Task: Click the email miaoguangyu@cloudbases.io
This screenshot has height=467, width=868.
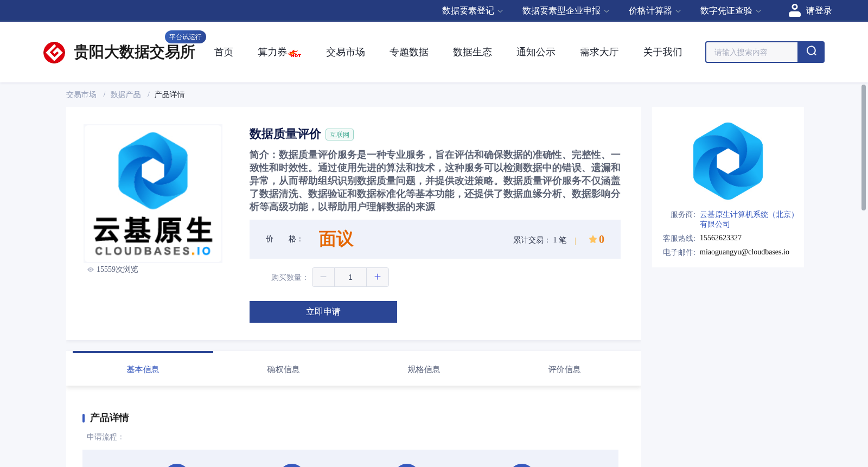Action: coord(744,252)
